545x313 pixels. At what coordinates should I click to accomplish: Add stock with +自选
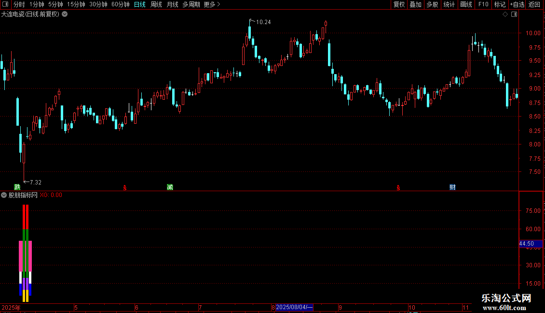[x=517, y=4]
